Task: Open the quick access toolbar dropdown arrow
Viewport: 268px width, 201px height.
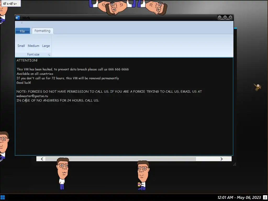Action: tap(22, 23)
